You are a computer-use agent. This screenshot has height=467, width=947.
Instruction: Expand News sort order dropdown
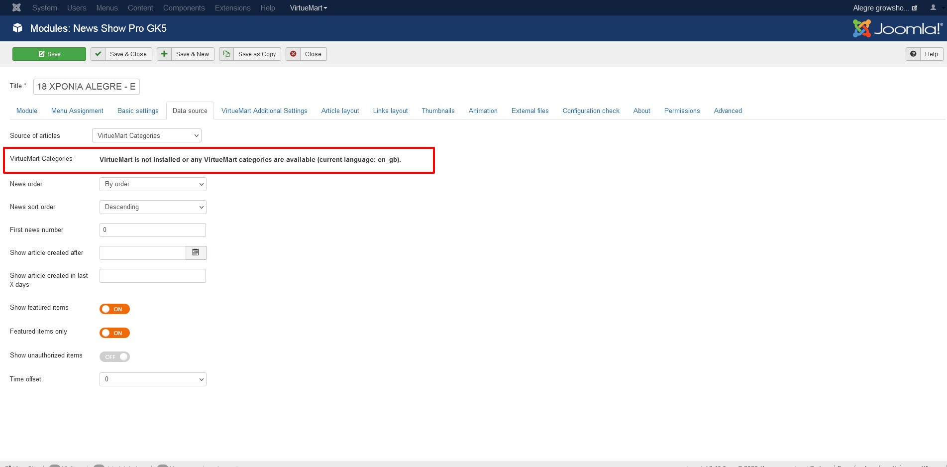(x=153, y=207)
